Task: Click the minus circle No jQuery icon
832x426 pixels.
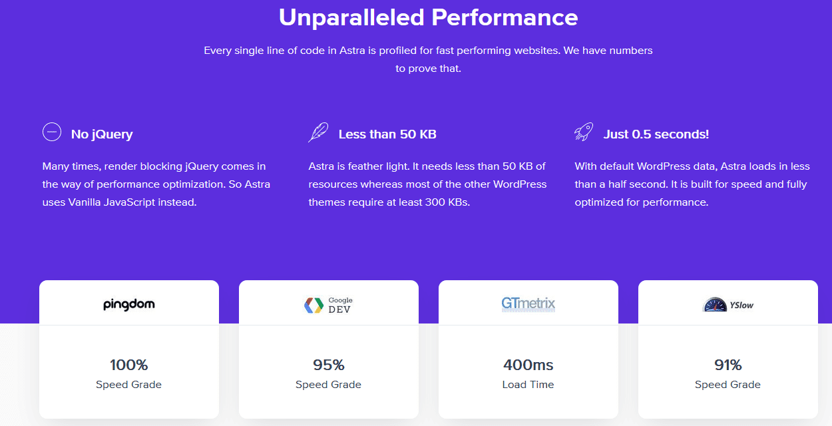Action: coord(52,132)
